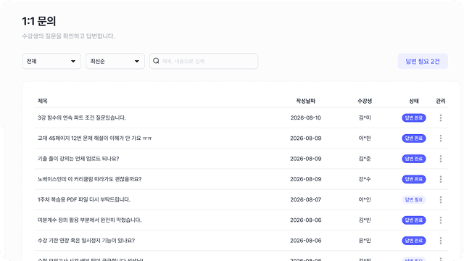Click the 관리 column header
This screenshot has height=261, width=464.
coord(441,101)
